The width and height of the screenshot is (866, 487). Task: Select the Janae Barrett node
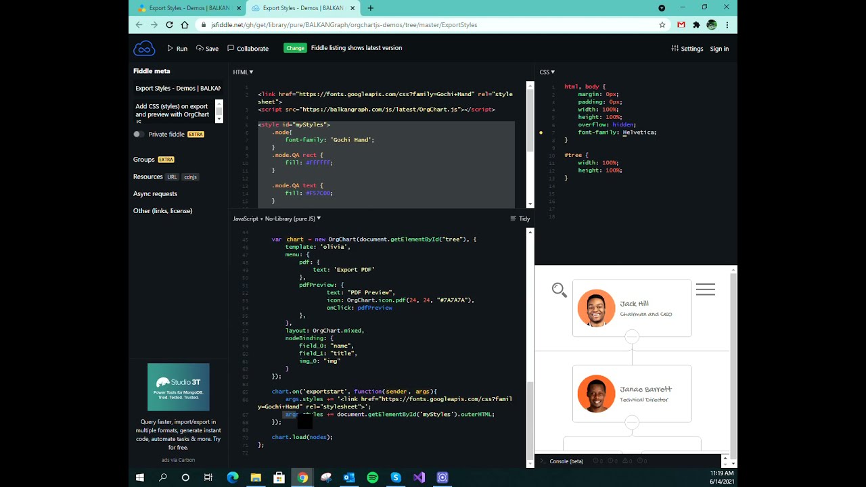click(x=632, y=394)
